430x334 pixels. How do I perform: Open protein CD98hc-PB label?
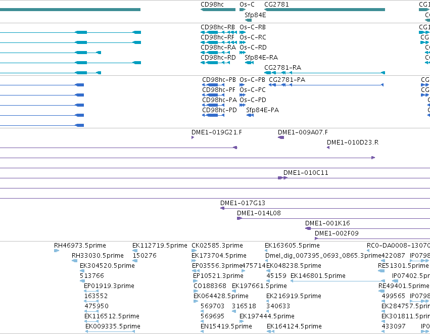(219, 80)
